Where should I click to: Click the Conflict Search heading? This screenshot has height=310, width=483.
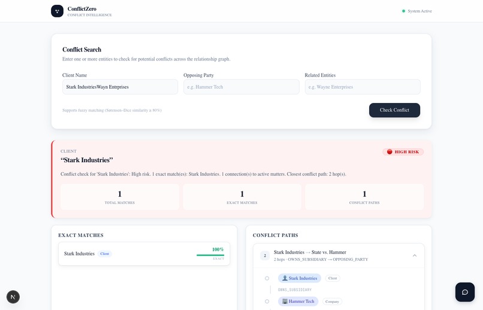(x=81, y=50)
